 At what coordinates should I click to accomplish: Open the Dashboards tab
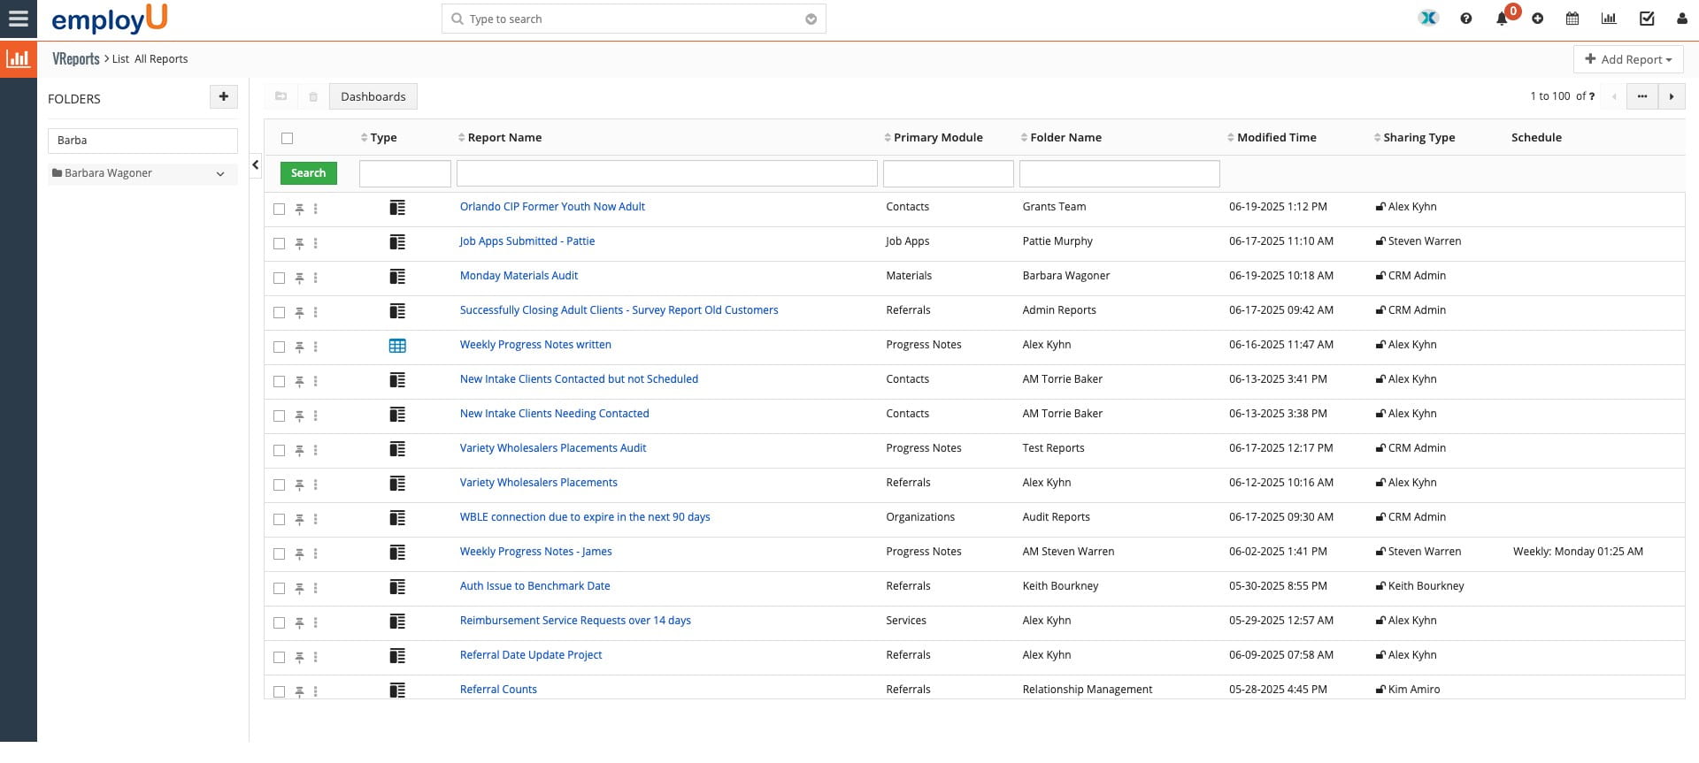pyautogui.click(x=373, y=96)
